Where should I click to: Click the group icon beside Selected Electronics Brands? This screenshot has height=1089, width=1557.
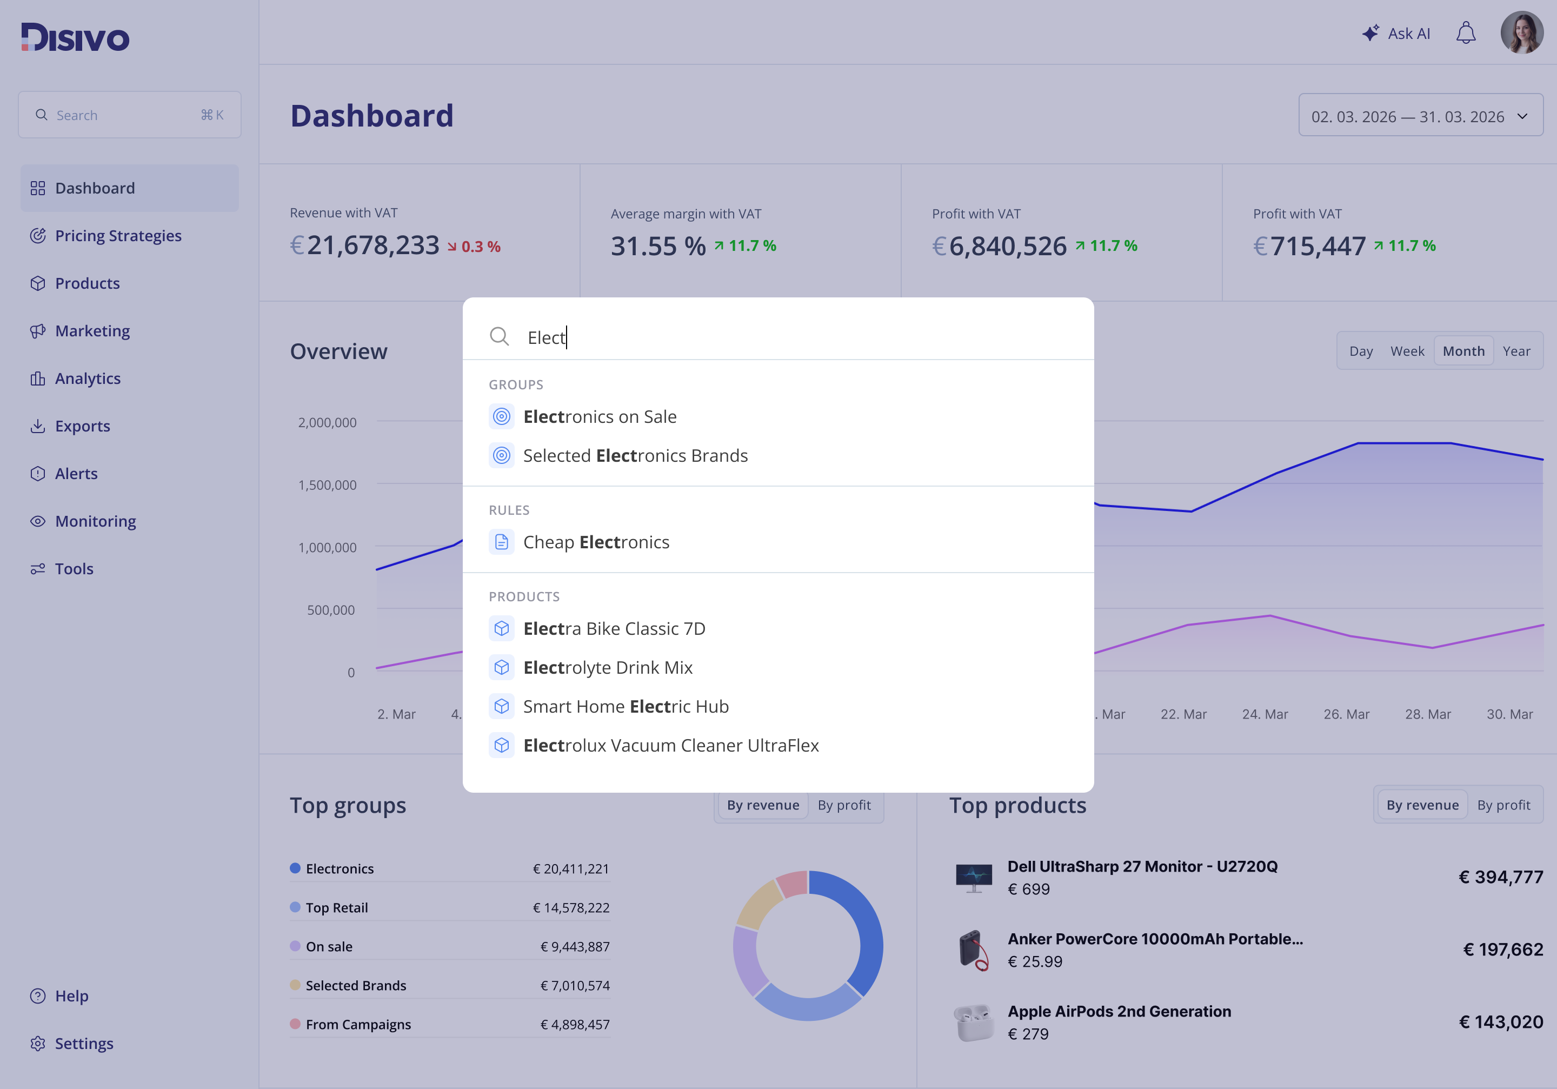click(x=501, y=455)
